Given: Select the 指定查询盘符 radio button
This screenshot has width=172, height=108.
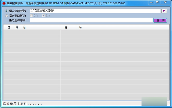Looking at the screenshot, I should pos(7,16).
